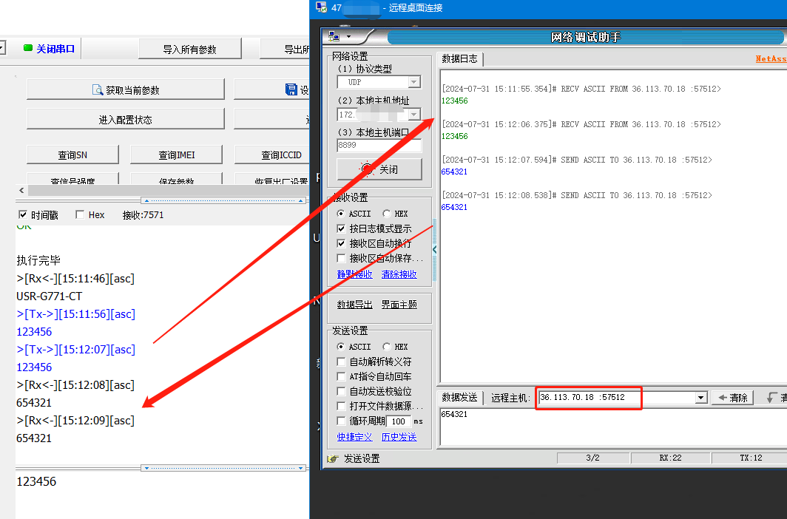Enable 循环周期 checkbox
This screenshot has width=787, height=519.
coord(341,421)
